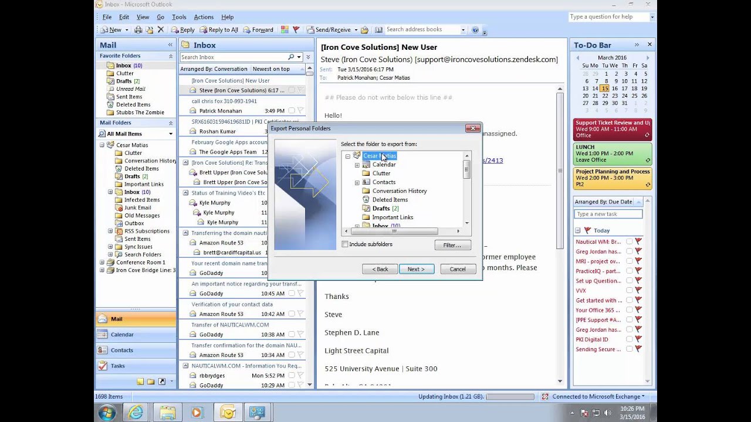Collapse Cesar Matias root in export dialog
This screenshot has width=751, height=422.
[347, 156]
